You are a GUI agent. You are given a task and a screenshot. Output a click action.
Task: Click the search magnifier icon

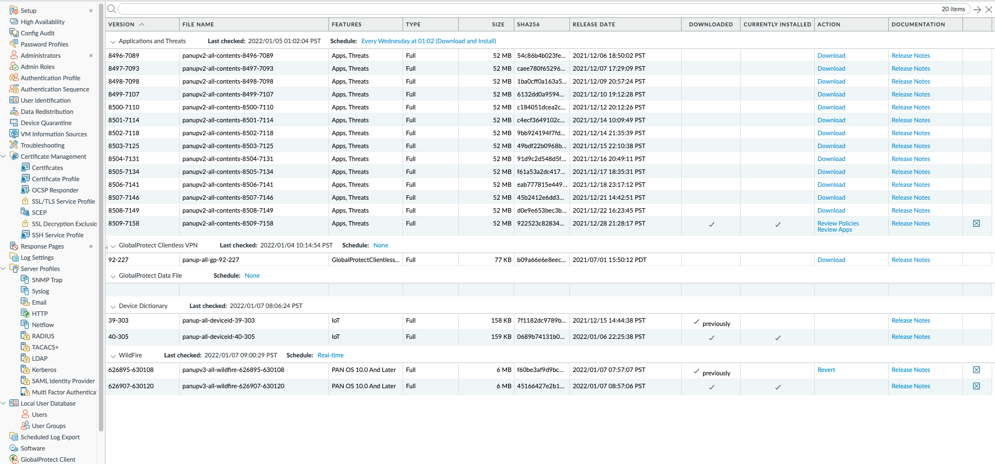coord(111,9)
